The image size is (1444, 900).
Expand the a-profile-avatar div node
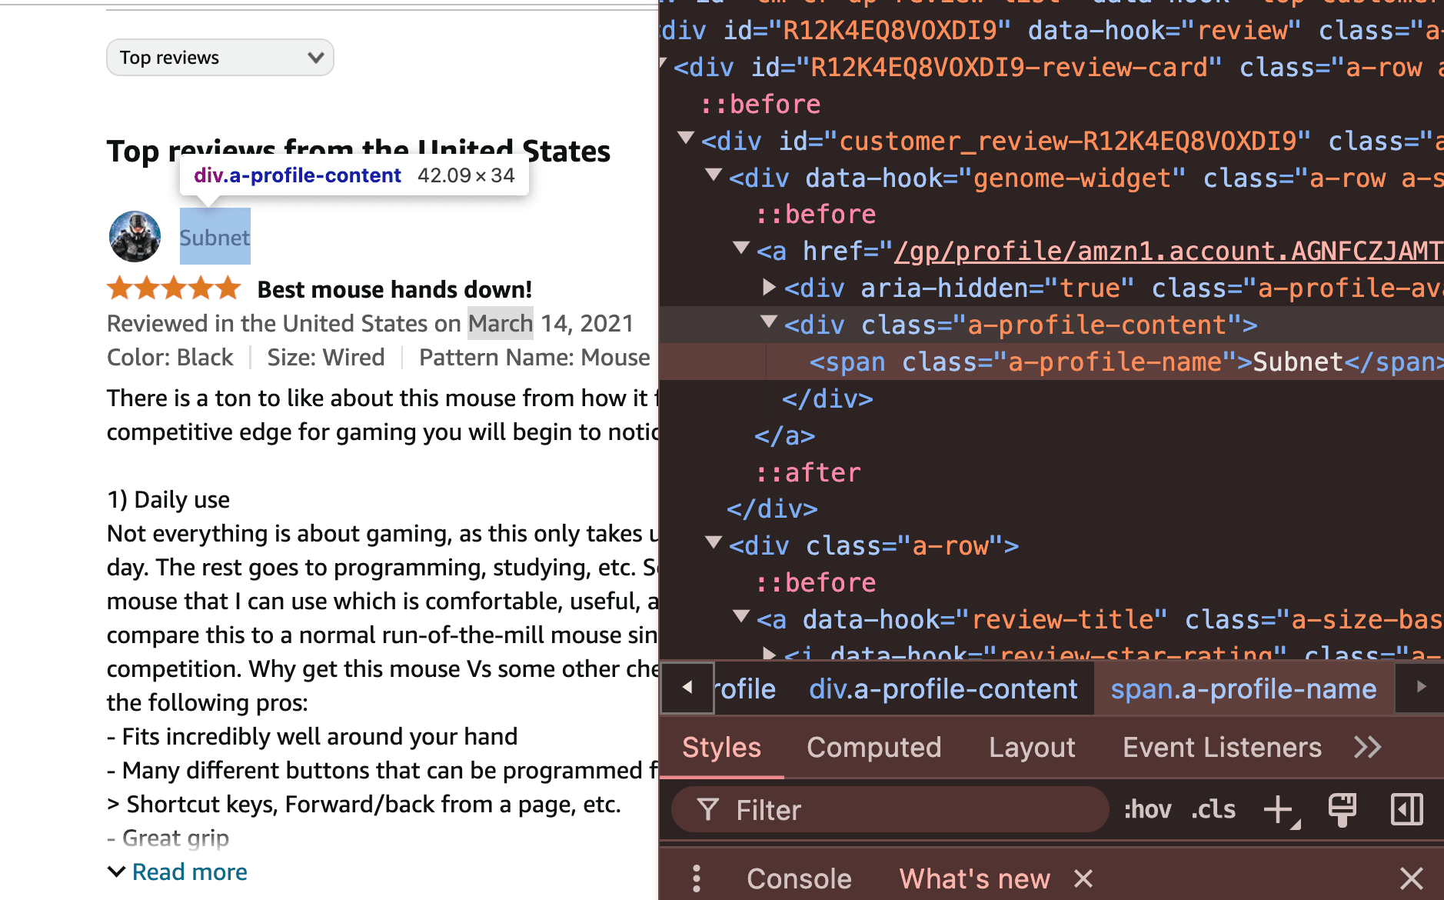(x=768, y=287)
